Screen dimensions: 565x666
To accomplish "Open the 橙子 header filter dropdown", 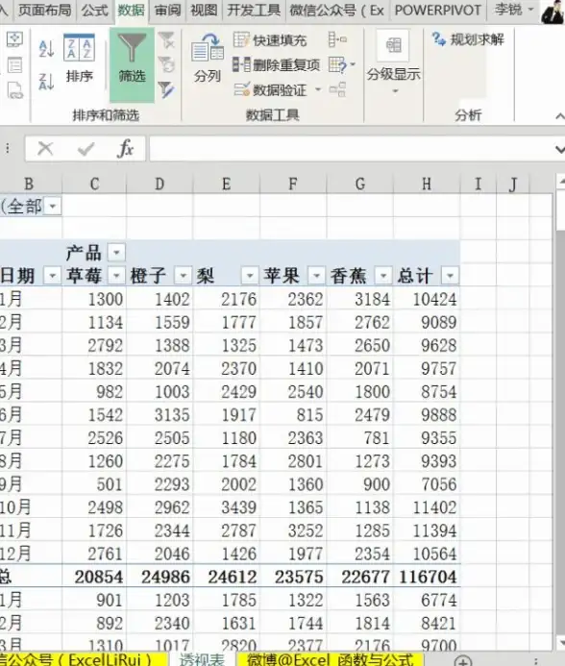I will [183, 276].
